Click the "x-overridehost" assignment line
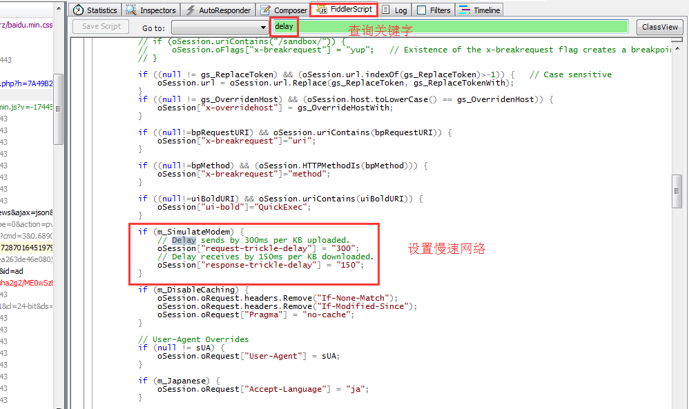Screen dimensions: 689x409 pyautogui.click(x=275, y=108)
